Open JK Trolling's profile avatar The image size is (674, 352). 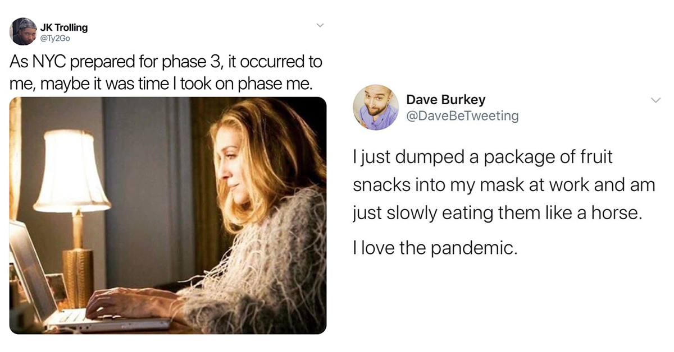click(x=23, y=31)
